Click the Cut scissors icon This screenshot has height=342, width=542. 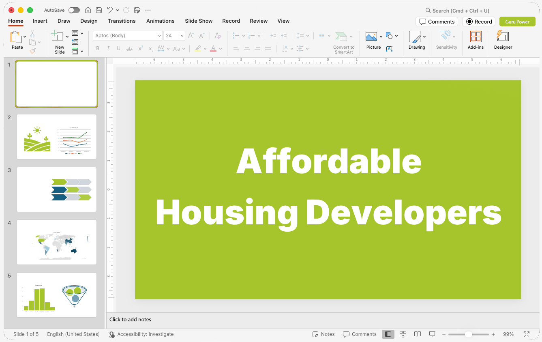[x=32, y=34]
